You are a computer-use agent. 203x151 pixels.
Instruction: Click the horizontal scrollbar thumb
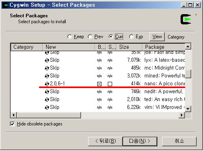coord(49,115)
